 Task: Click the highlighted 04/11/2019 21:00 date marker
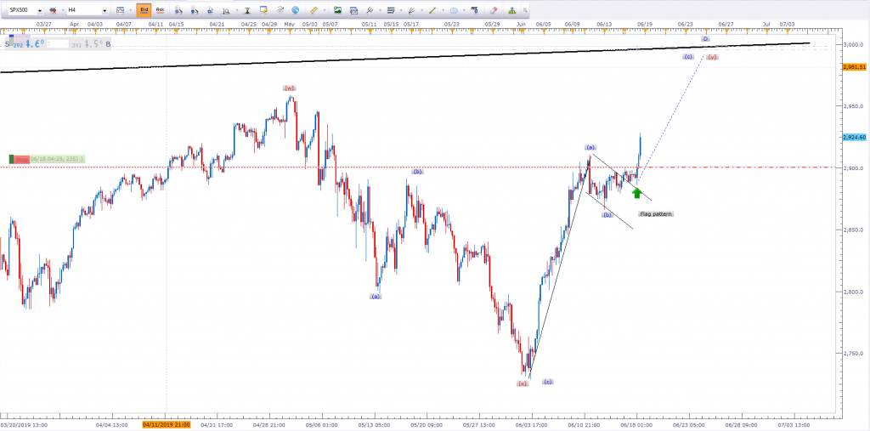tap(167, 423)
